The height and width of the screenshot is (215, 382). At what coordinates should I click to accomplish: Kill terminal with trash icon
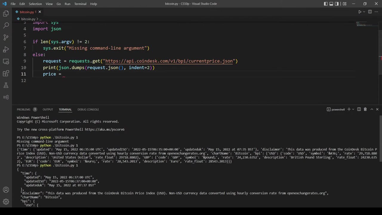click(365, 109)
